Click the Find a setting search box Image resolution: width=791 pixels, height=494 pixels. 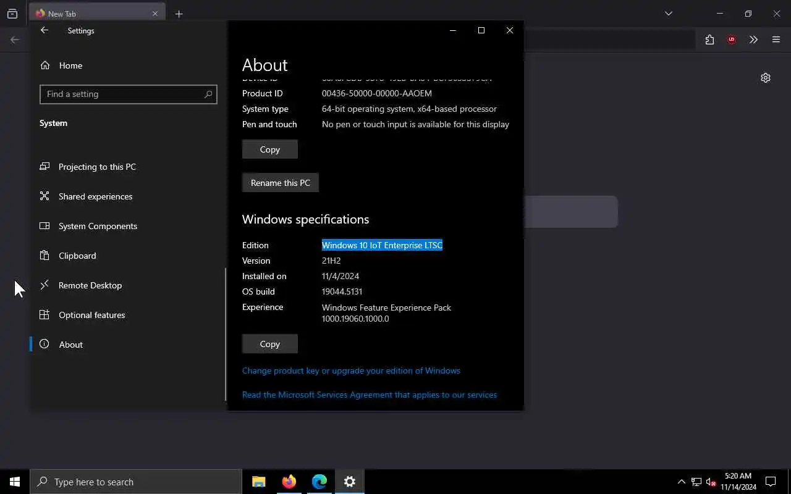coord(128,94)
